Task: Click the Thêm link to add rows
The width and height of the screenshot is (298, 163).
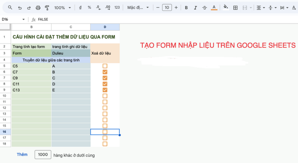Action: coord(22,155)
